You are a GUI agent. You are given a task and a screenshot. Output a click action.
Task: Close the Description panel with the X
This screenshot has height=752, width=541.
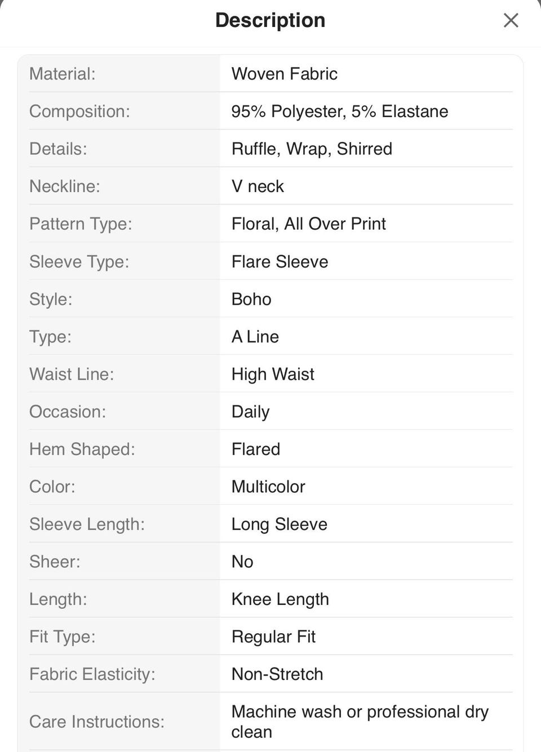pyautogui.click(x=511, y=21)
